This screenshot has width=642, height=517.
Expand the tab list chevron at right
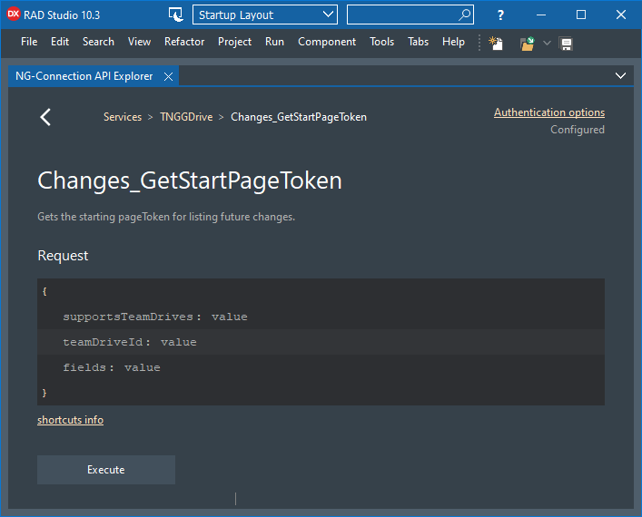pos(621,76)
